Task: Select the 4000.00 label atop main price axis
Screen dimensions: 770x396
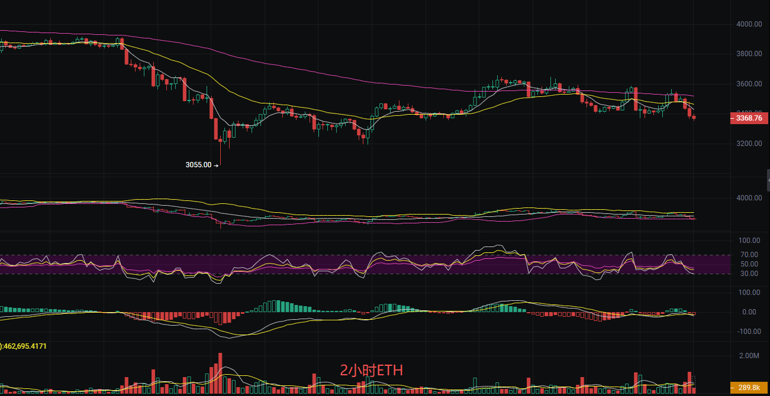Action: [748, 24]
